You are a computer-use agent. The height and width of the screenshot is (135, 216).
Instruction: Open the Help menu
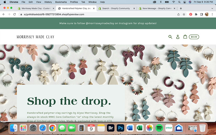coord(102,2)
